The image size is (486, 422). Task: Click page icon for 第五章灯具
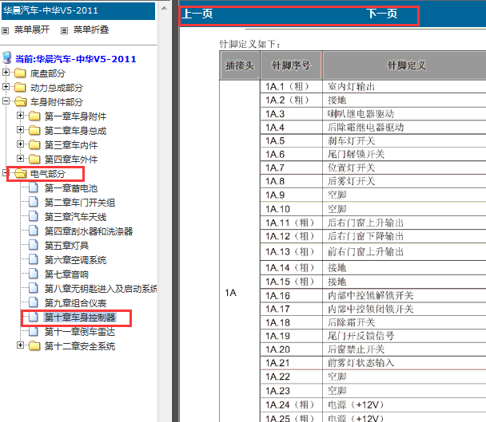click(34, 245)
